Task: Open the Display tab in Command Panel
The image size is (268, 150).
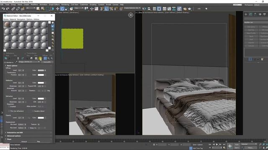Action: point(265,15)
